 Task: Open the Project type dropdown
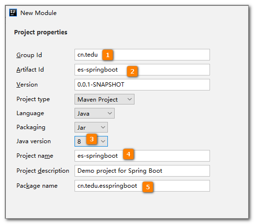[105, 99]
